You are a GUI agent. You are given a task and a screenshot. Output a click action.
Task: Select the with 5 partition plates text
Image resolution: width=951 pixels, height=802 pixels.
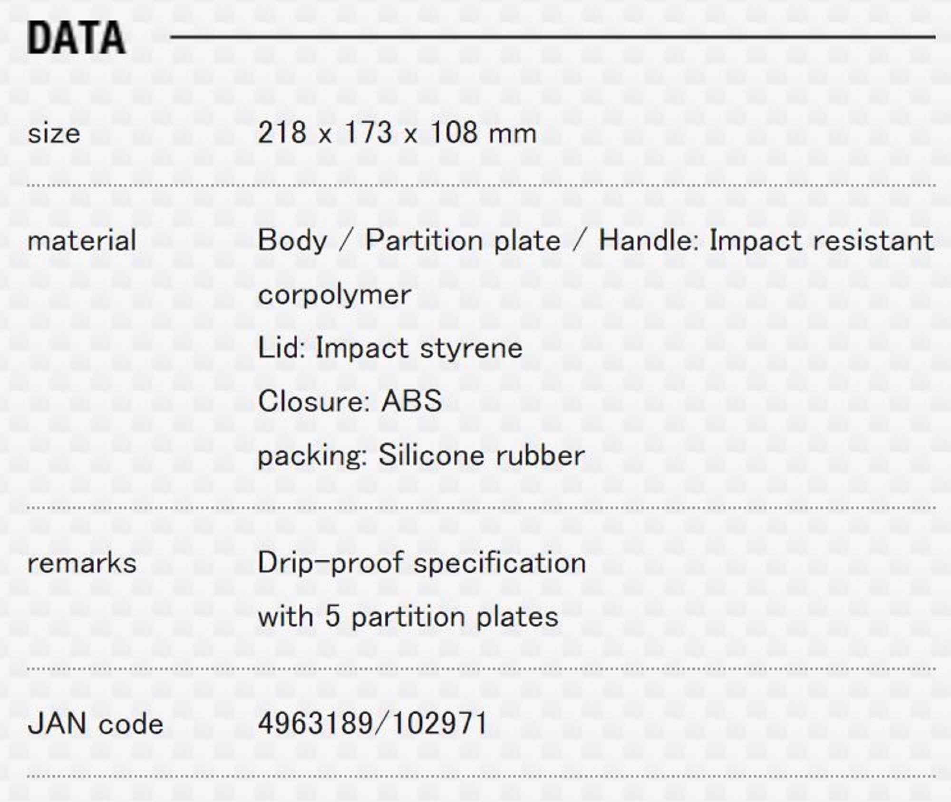pos(408,617)
